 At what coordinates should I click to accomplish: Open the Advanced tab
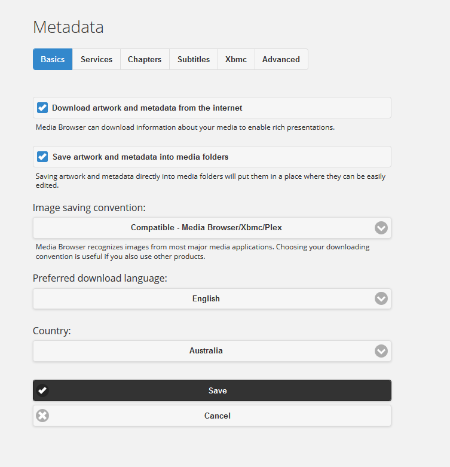click(281, 59)
